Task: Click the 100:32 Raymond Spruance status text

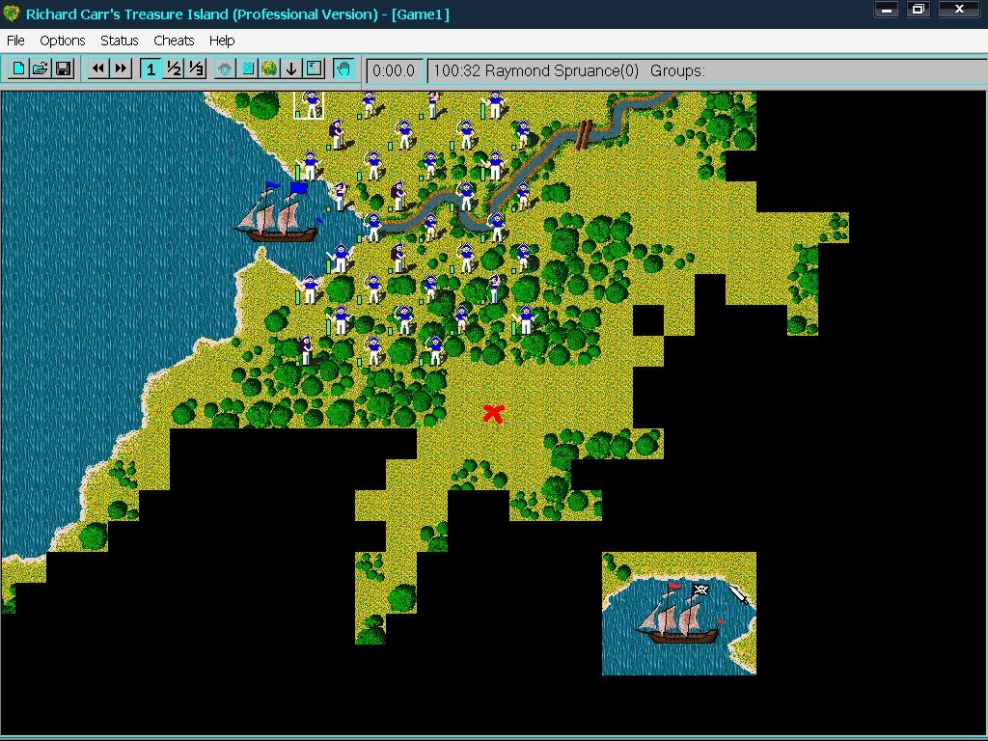Action: point(536,70)
